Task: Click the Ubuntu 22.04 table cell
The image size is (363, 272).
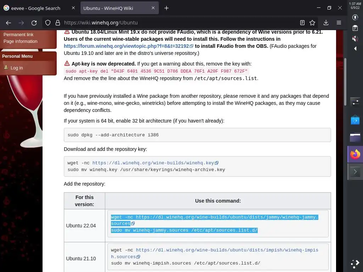Action: click(84, 226)
